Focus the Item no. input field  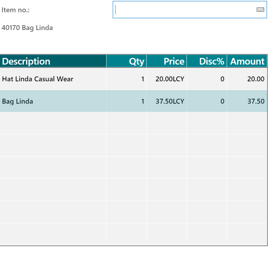185,10
